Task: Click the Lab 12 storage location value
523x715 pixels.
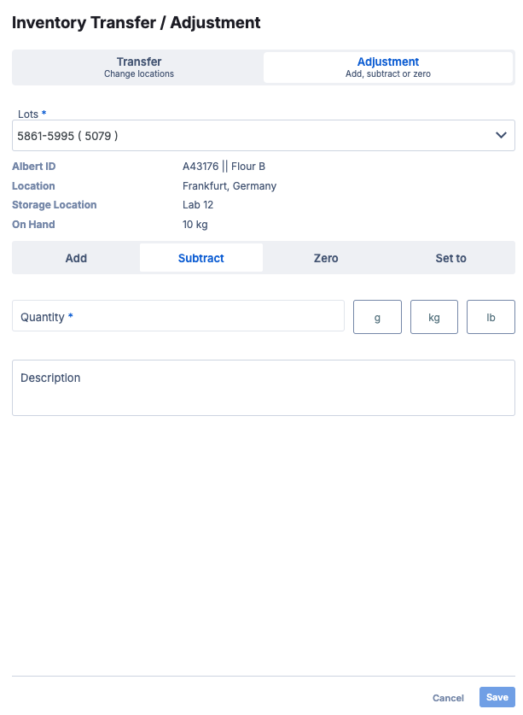Action: coord(198,205)
